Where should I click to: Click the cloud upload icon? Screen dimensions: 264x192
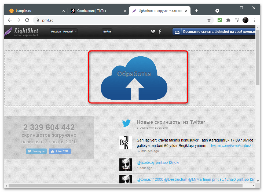134,78
